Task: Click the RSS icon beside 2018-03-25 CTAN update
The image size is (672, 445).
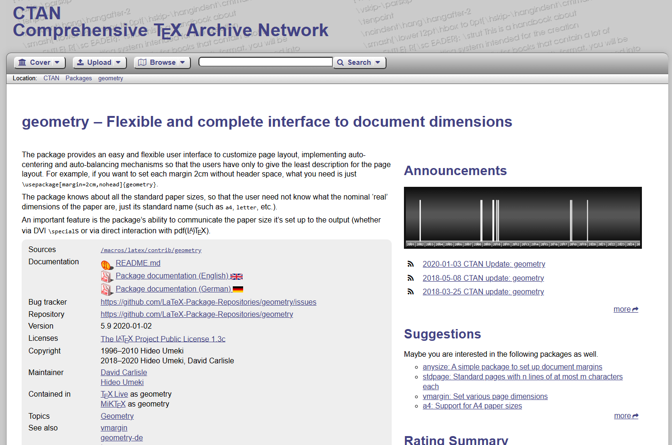Action: [411, 292]
